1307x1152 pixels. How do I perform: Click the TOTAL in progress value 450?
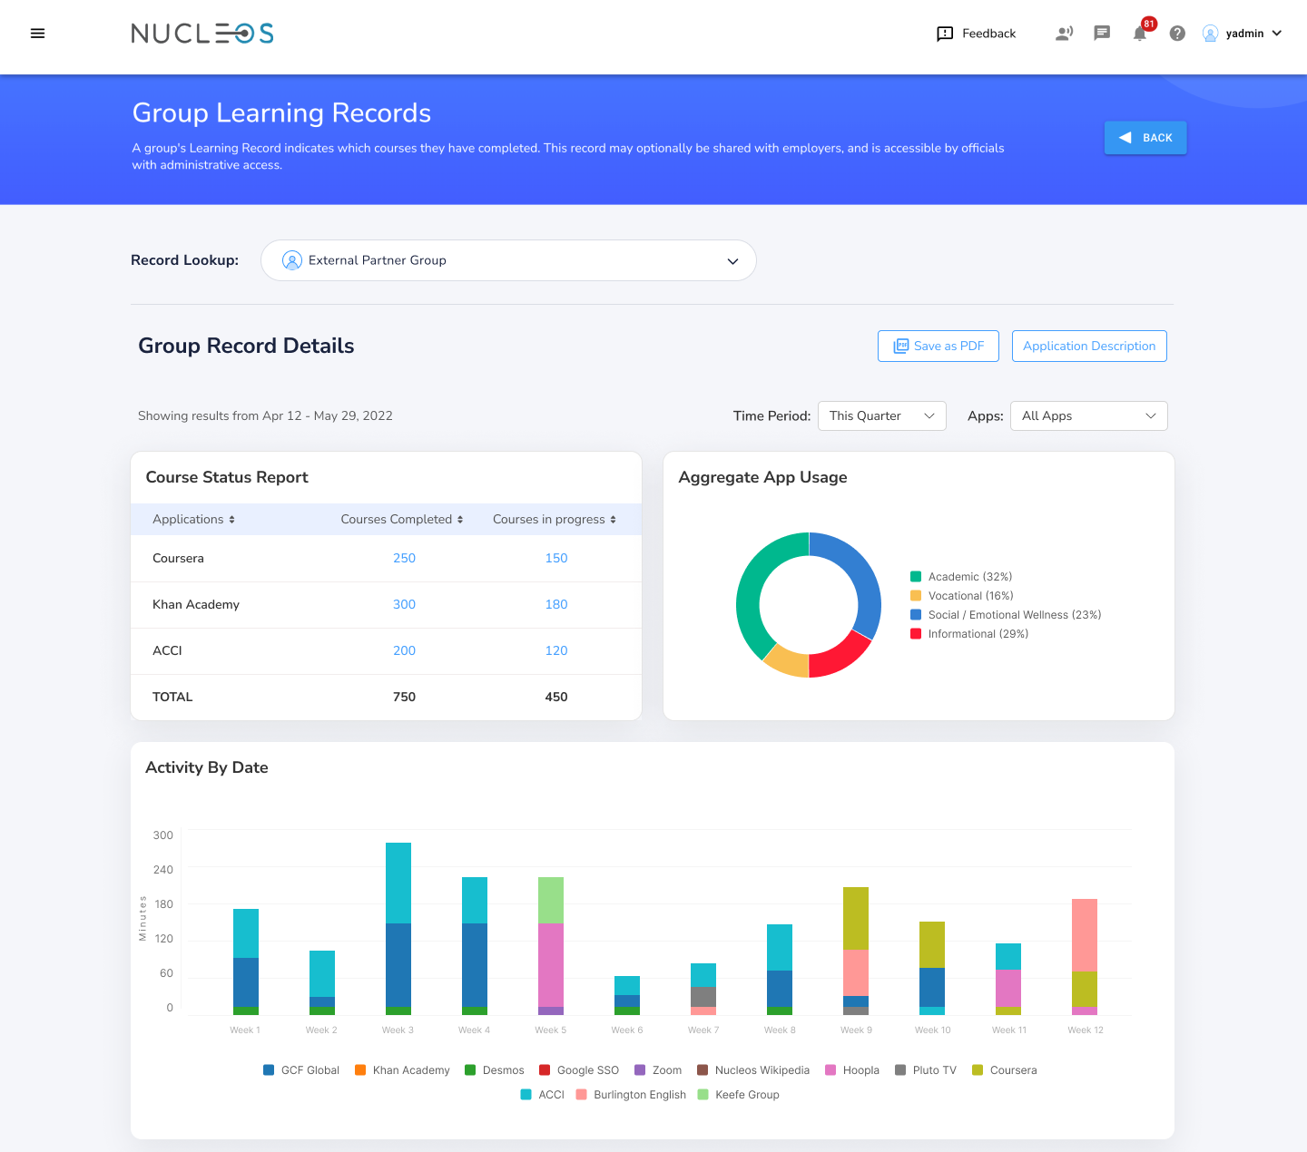(556, 697)
